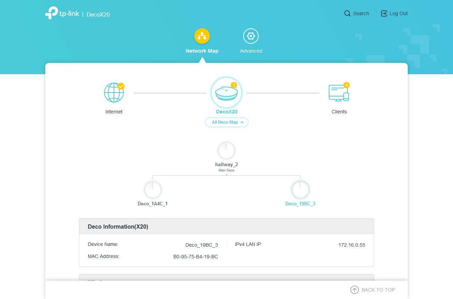Switch to the Advanced tab label
Viewport: 453px width, 299px height.
click(251, 51)
